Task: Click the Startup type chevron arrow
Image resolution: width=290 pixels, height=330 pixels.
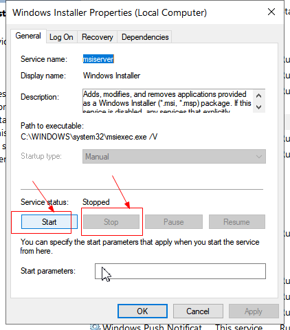Action: [x=259, y=157]
